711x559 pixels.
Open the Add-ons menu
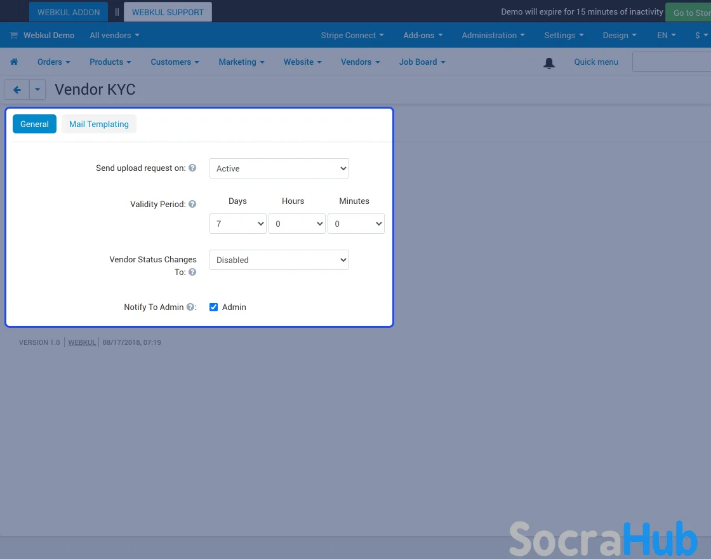pyautogui.click(x=423, y=36)
